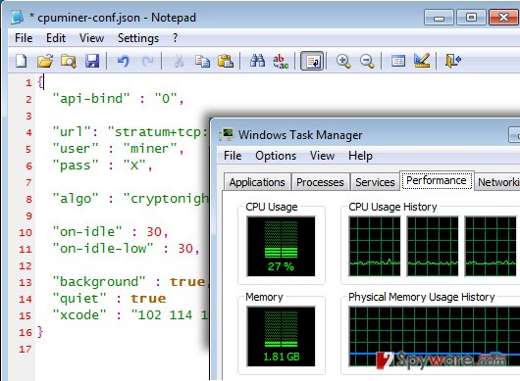520x381 pixels.
Task: Zoom out with the minus magnifier
Action: (x=367, y=62)
